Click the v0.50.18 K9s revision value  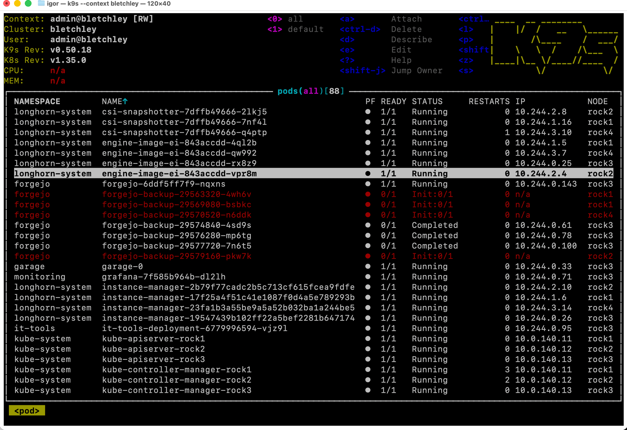click(x=71, y=50)
